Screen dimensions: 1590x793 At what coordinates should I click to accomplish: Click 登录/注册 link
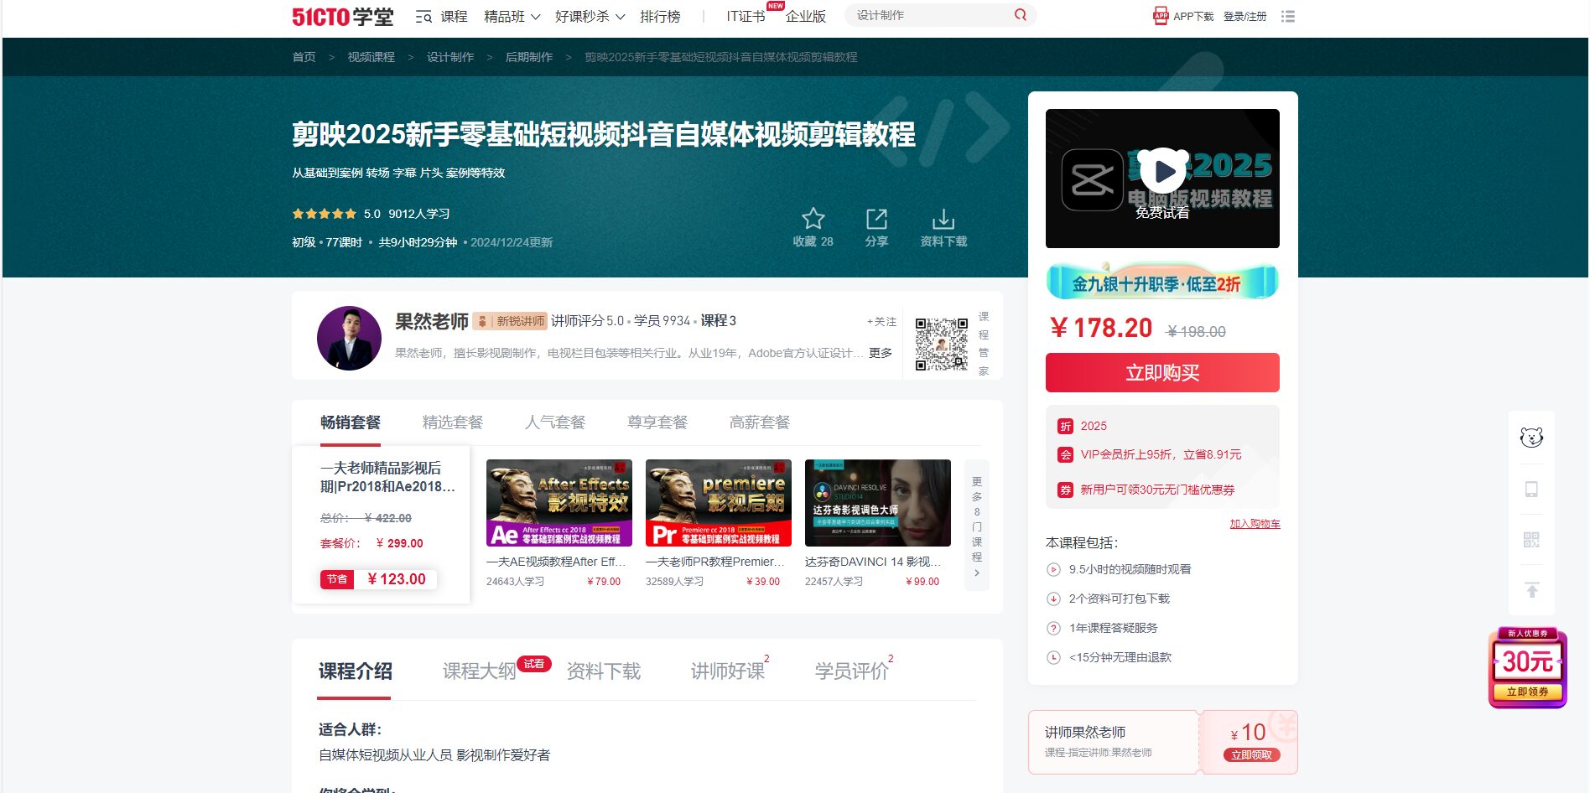[1244, 17]
